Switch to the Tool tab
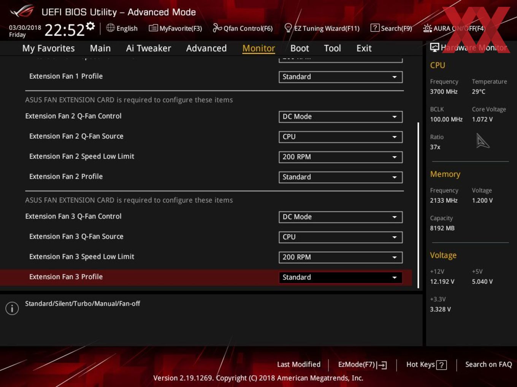Image resolution: width=517 pixels, height=387 pixels. pyautogui.click(x=332, y=48)
